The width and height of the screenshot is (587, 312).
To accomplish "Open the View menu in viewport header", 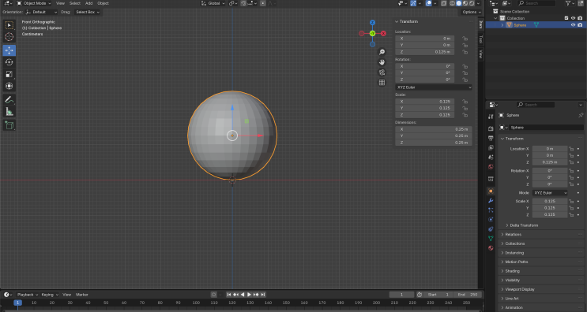I will [x=60, y=3].
